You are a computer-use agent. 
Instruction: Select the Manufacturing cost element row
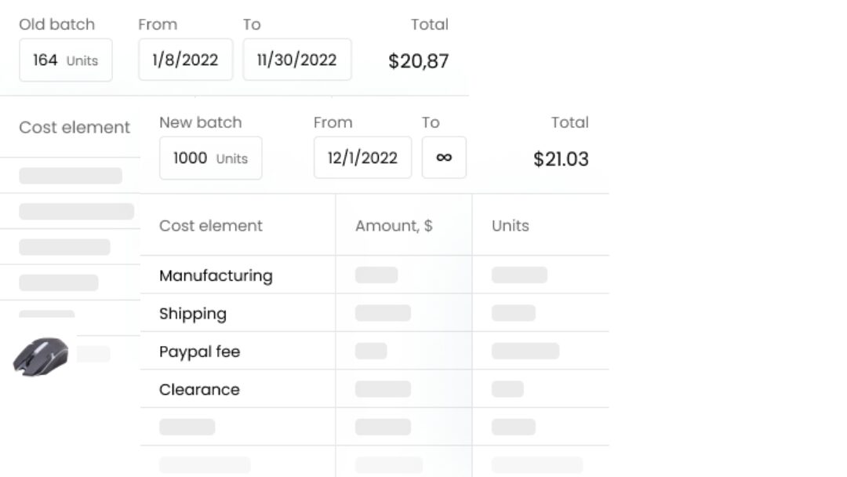[x=374, y=275]
